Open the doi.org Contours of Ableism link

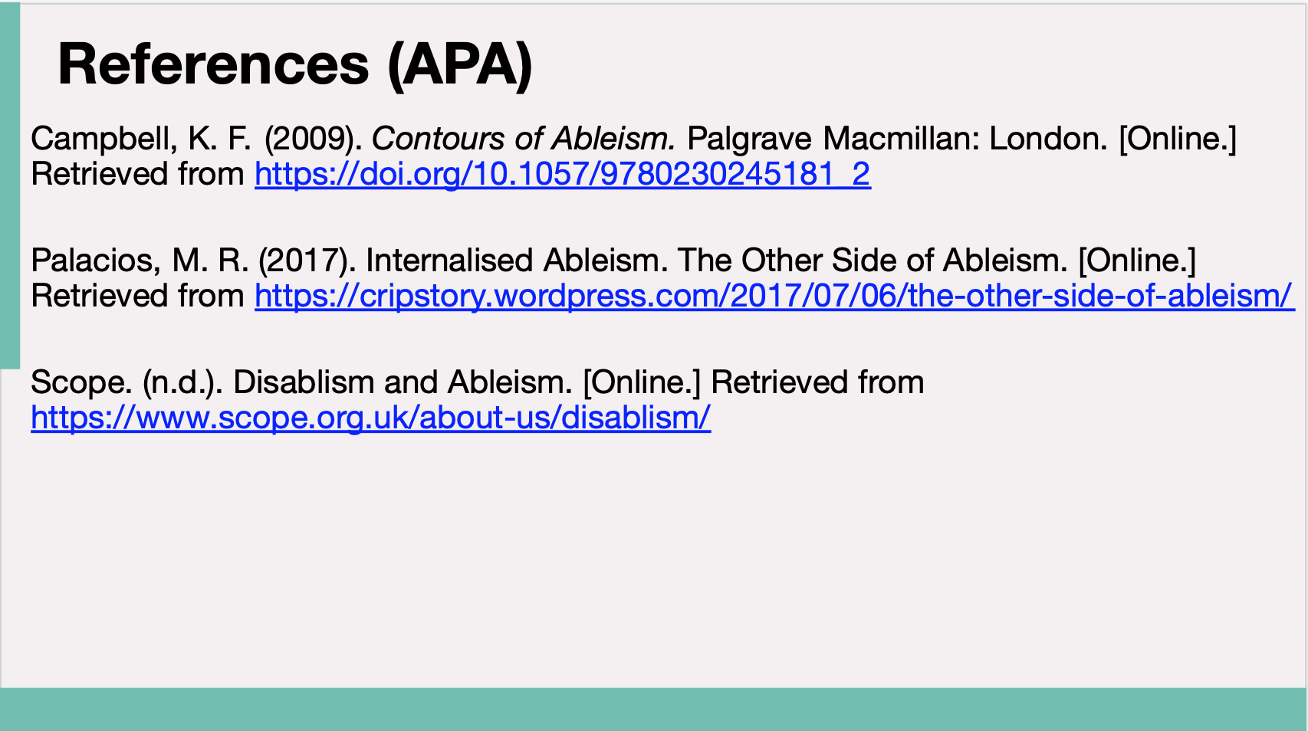pyautogui.click(x=562, y=174)
